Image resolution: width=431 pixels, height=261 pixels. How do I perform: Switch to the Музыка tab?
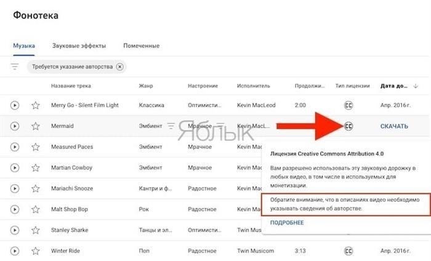point(24,46)
